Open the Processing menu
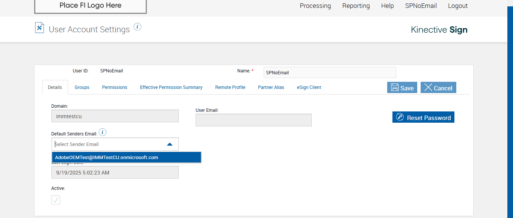This screenshot has height=218, width=513. point(315,6)
